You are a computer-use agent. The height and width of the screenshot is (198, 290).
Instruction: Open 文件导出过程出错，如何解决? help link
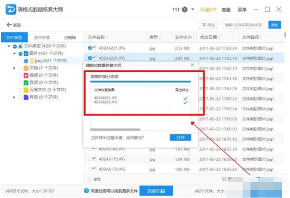[x=117, y=138]
